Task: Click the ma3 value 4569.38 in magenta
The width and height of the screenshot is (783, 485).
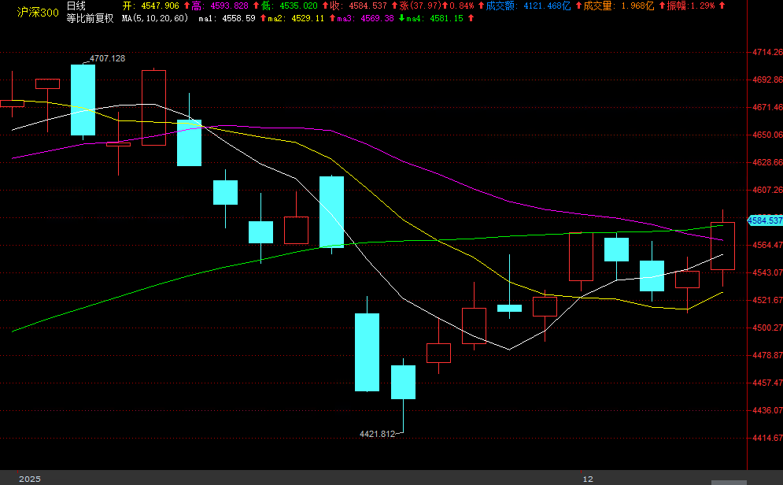Action: [377, 17]
